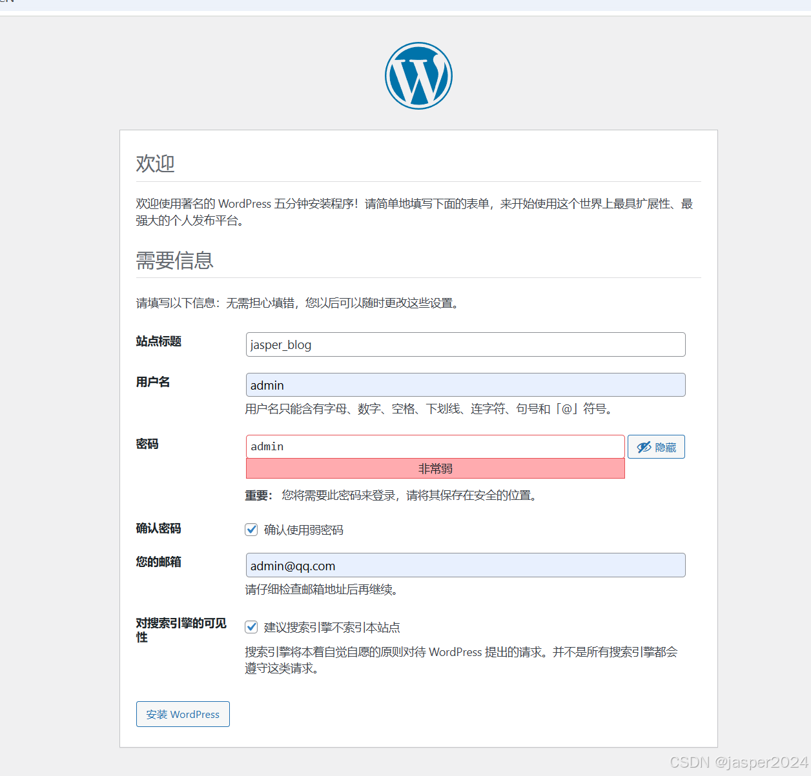Click the site title field containing jasper_blog
The height and width of the screenshot is (776, 811).
(x=466, y=344)
